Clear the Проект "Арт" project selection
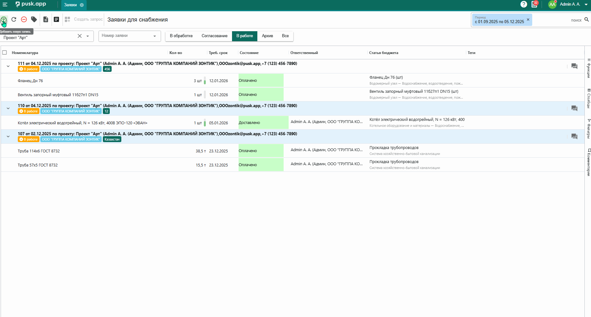Screen dimensions: 591x317 coord(80,36)
